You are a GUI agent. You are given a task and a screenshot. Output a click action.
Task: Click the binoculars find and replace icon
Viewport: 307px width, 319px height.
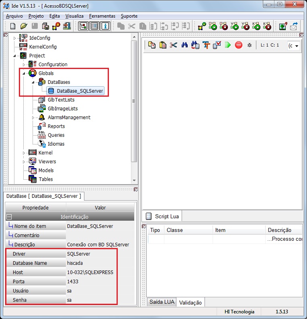click(x=195, y=45)
